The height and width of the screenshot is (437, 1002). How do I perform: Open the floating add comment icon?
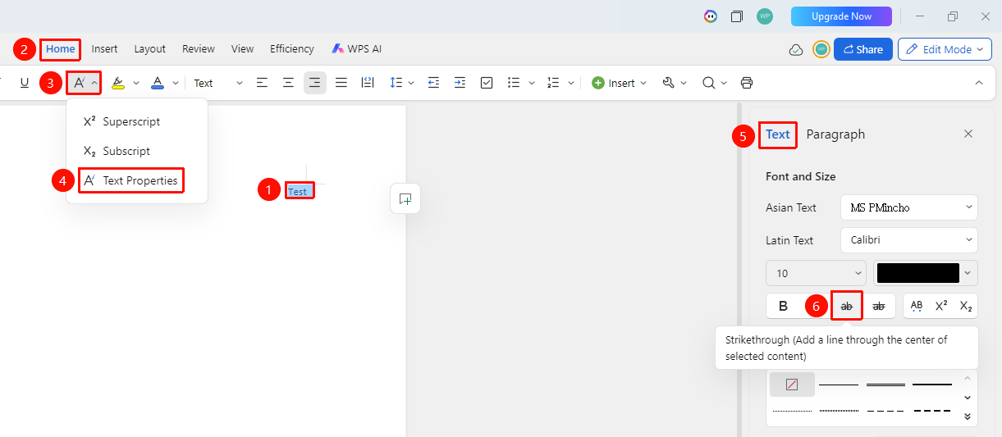coord(405,198)
